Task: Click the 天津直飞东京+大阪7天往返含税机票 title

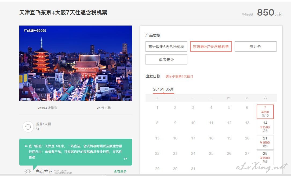Action: pyautogui.click(x=63, y=12)
